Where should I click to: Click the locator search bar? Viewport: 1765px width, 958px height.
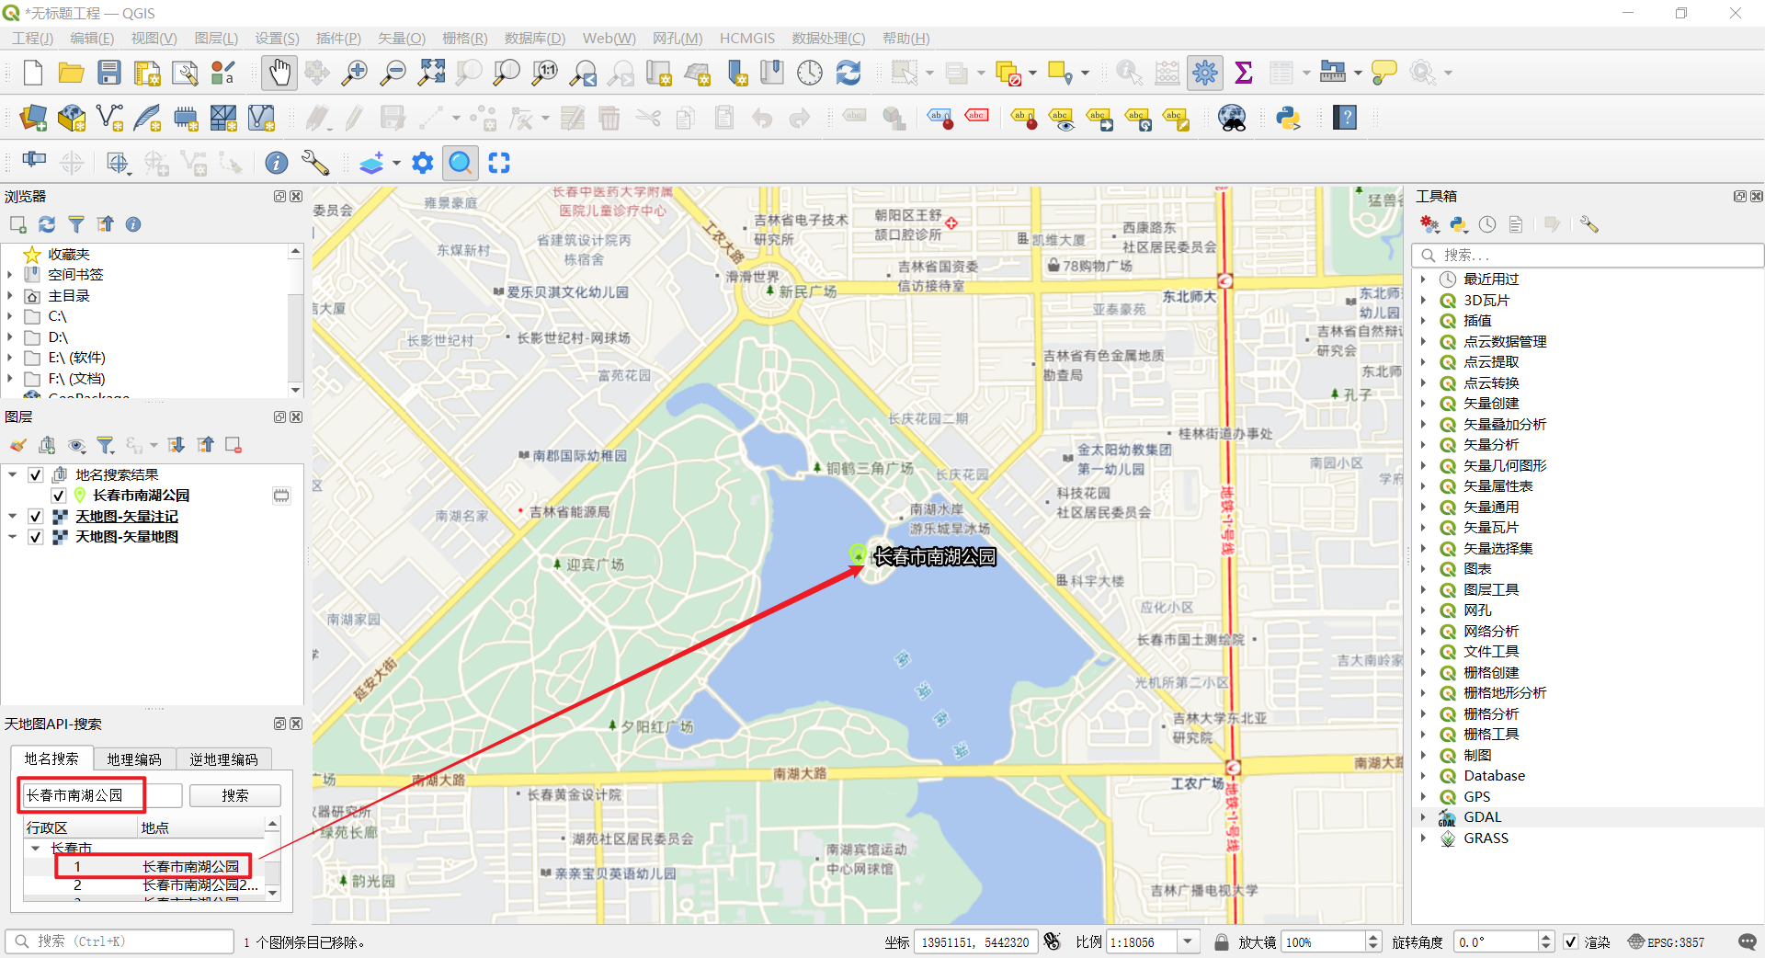(x=120, y=941)
